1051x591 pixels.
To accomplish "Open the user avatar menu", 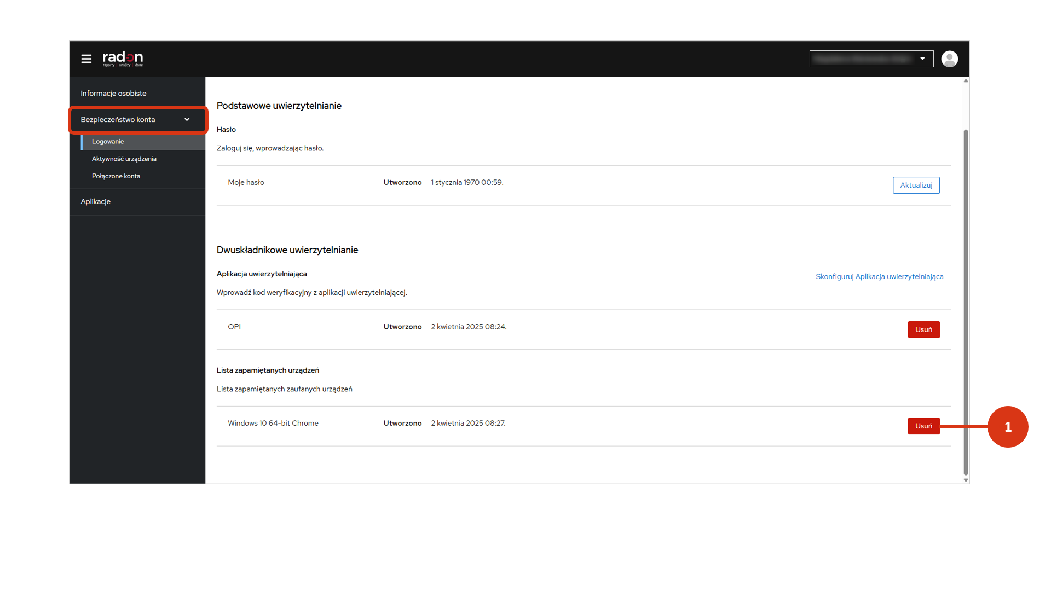I will tap(949, 59).
